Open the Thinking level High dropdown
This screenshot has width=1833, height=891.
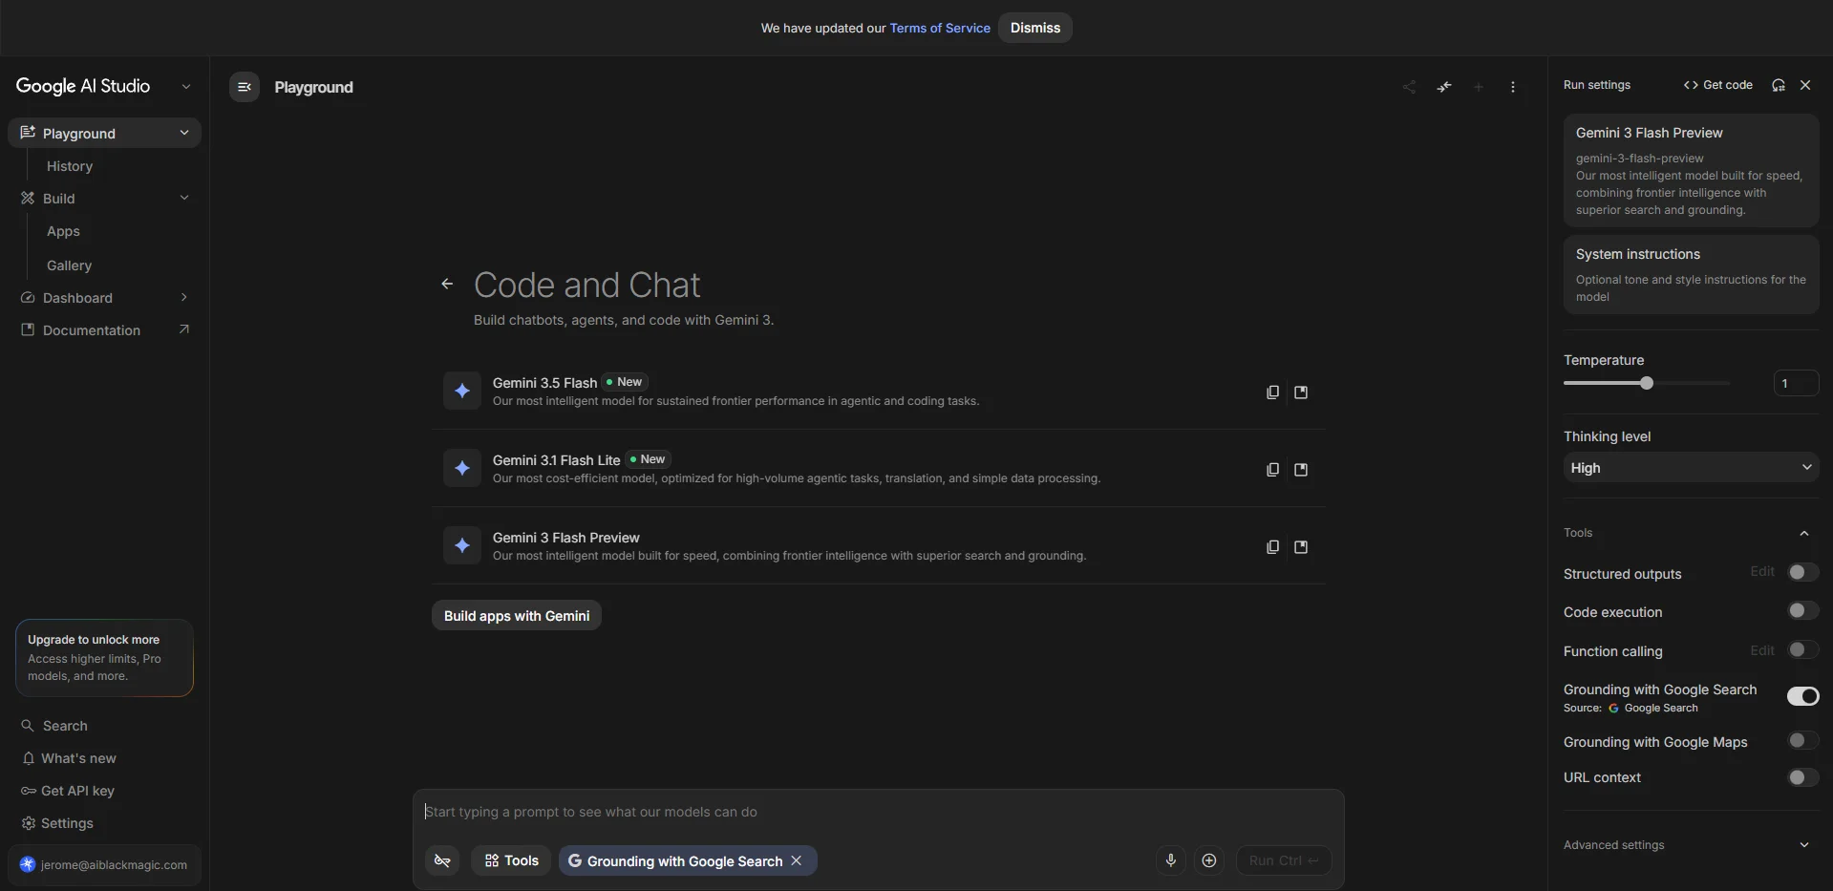click(x=1691, y=467)
